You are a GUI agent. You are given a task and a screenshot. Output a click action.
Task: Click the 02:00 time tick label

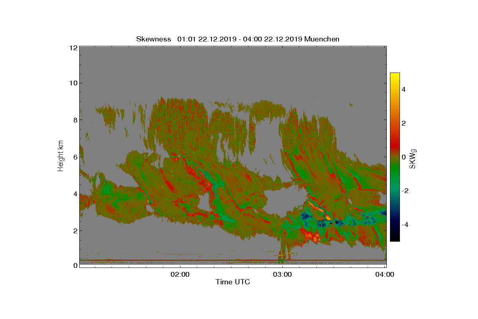(x=180, y=274)
